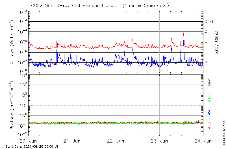Click the 'X-rays (Watts m⁻²)' y-axis title
The image size is (226, 149).
pyautogui.click(x=12, y=42)
